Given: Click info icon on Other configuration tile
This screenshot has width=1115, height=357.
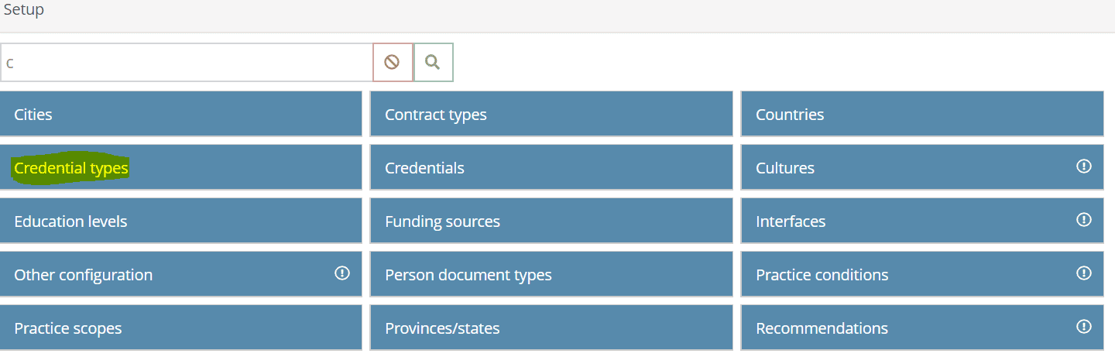Looking at the screenshot, I should (342, 273).
